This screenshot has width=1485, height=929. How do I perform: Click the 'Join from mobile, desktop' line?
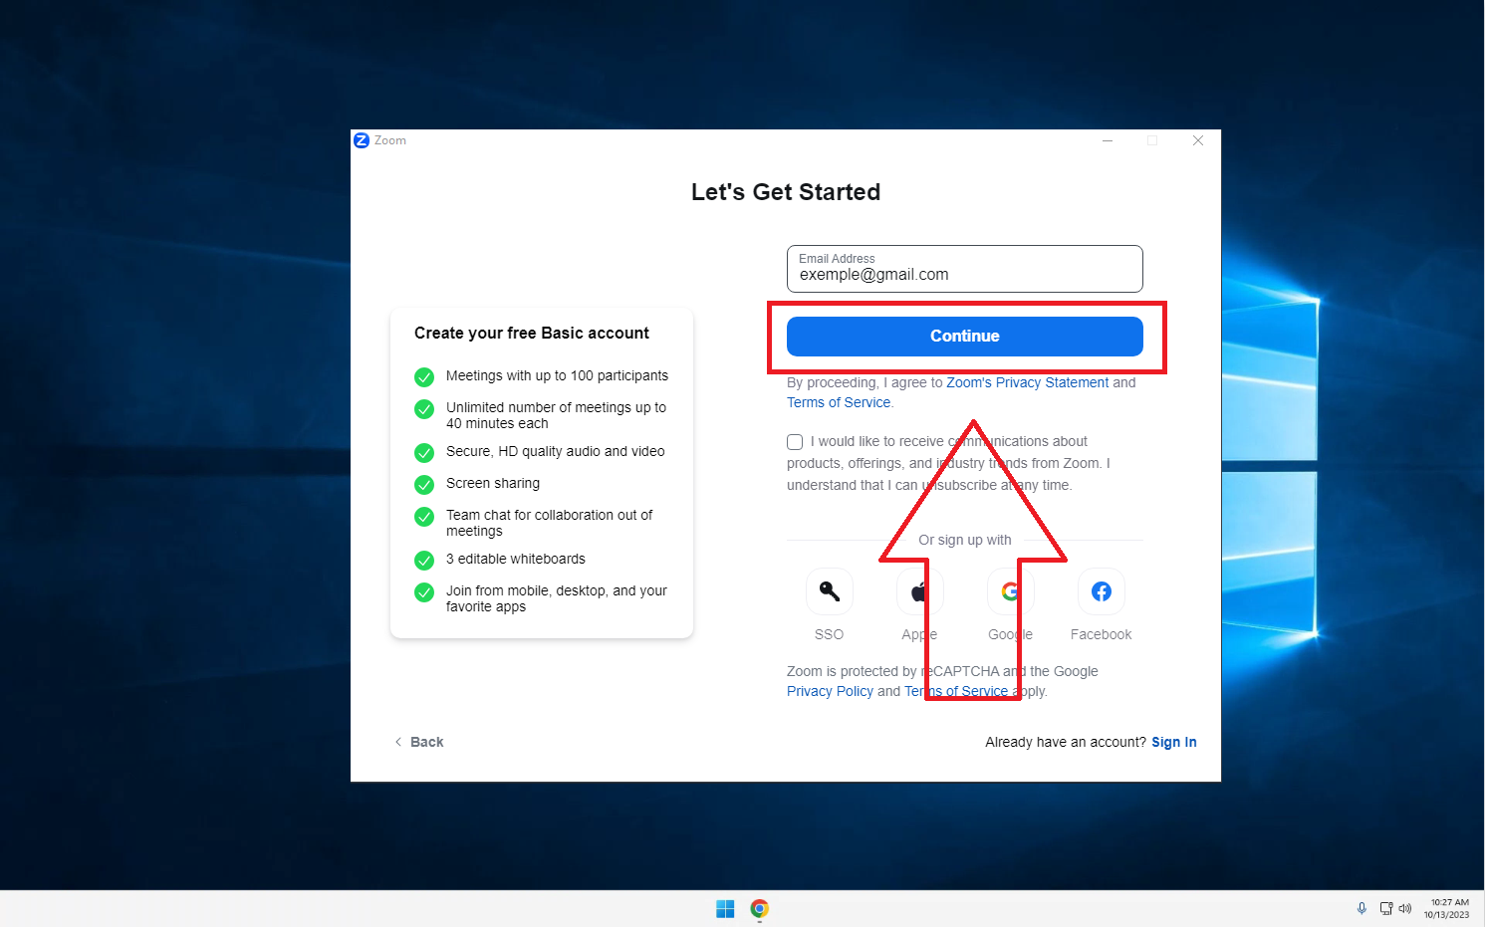click(x=557, y=598)
